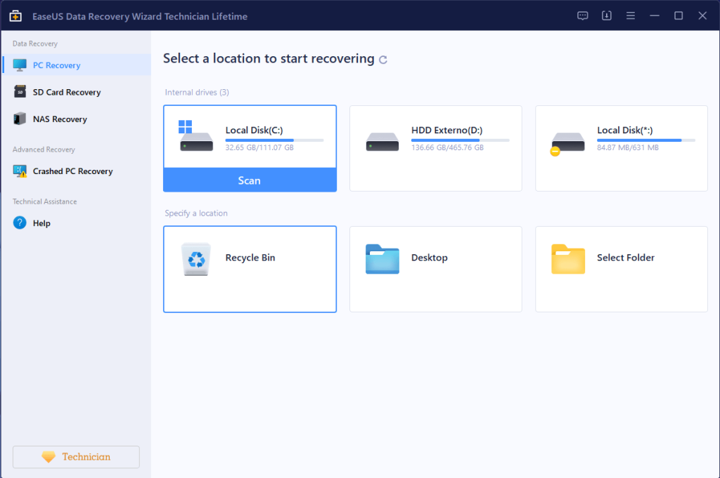Click 84.87 MB/631 MB size text
This screenshot has height=478, width=720.
[x=628, y=147]
